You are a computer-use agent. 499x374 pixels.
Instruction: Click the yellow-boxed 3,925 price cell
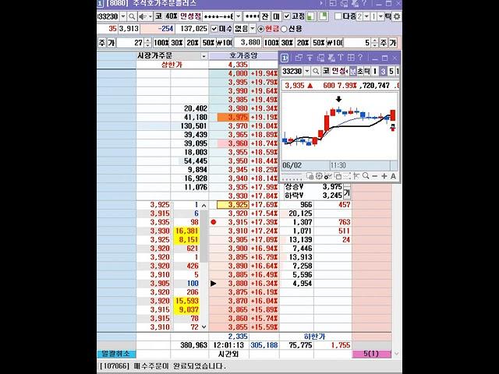pos(232,204)
